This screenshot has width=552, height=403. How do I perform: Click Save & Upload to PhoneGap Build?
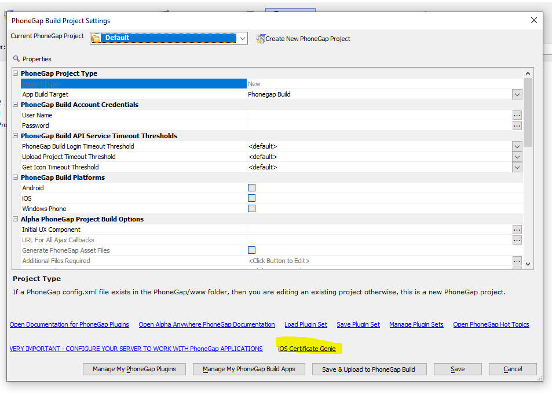pos(368,369)
